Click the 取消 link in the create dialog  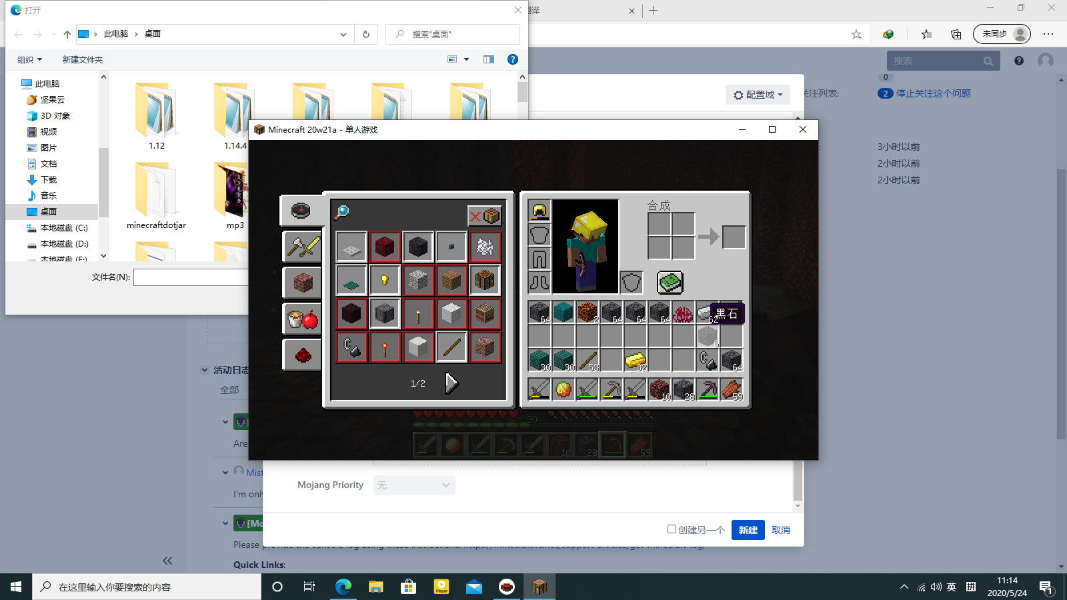click(x=781, y=530)
